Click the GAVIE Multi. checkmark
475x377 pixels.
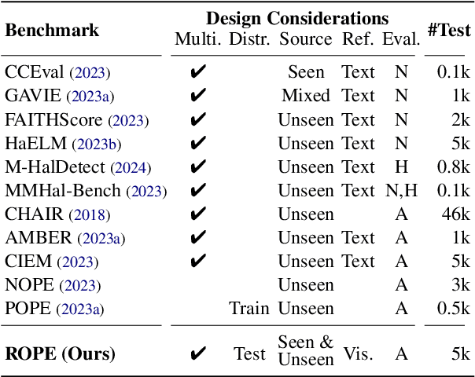pos(198,97)
